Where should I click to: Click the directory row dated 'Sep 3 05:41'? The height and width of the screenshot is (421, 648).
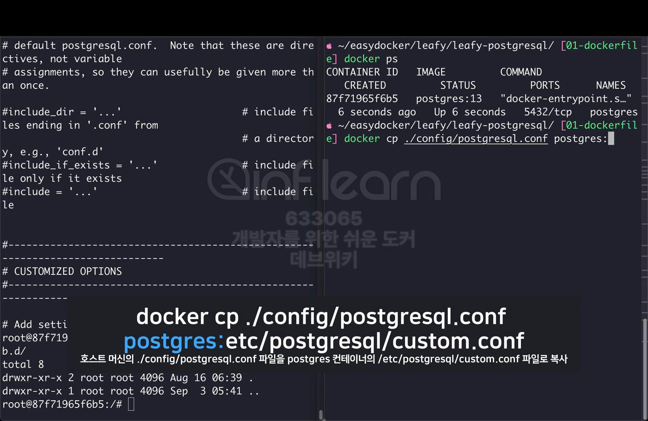(131, 391)
